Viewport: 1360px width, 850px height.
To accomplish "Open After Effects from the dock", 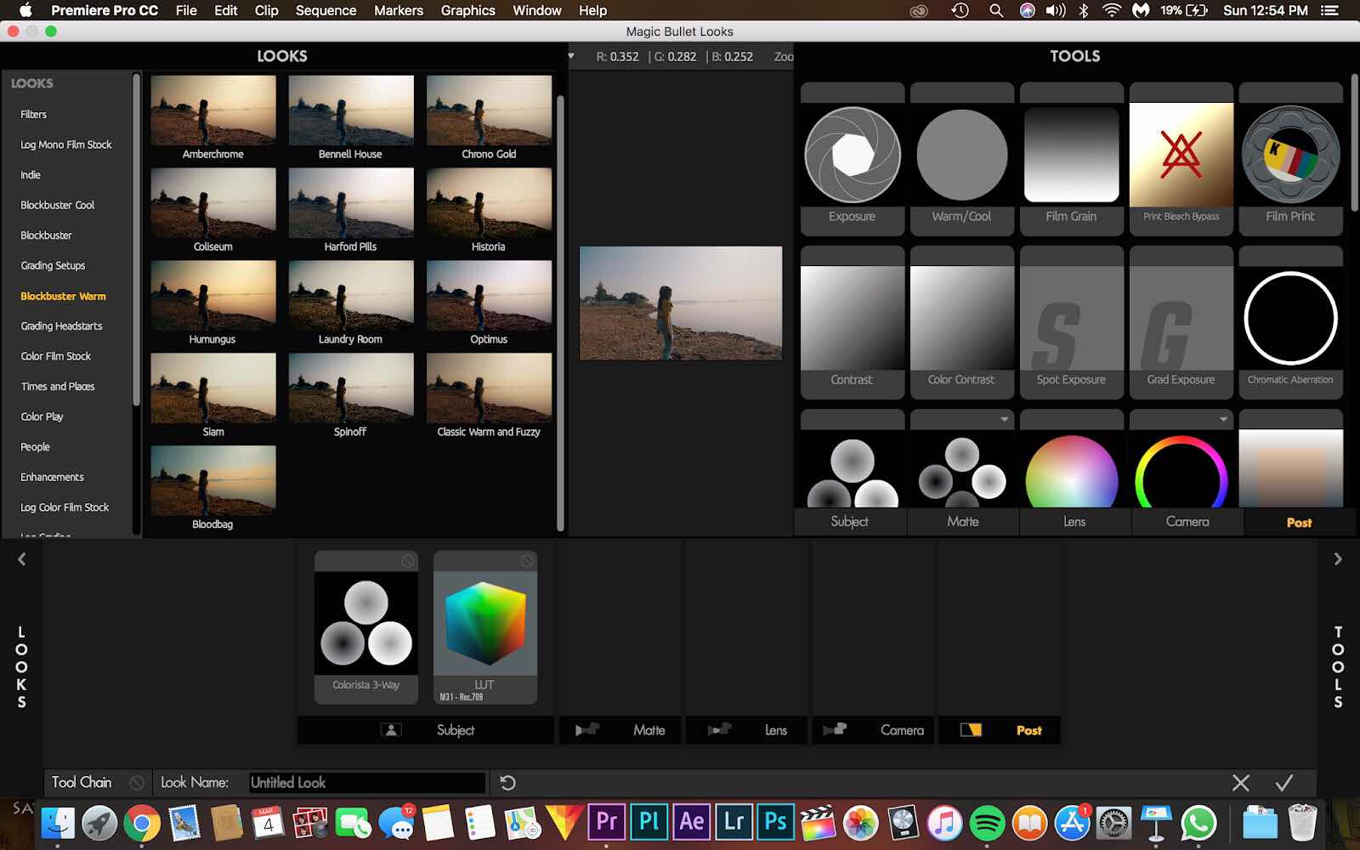I will pyautogui.click(x=691, y=822).
